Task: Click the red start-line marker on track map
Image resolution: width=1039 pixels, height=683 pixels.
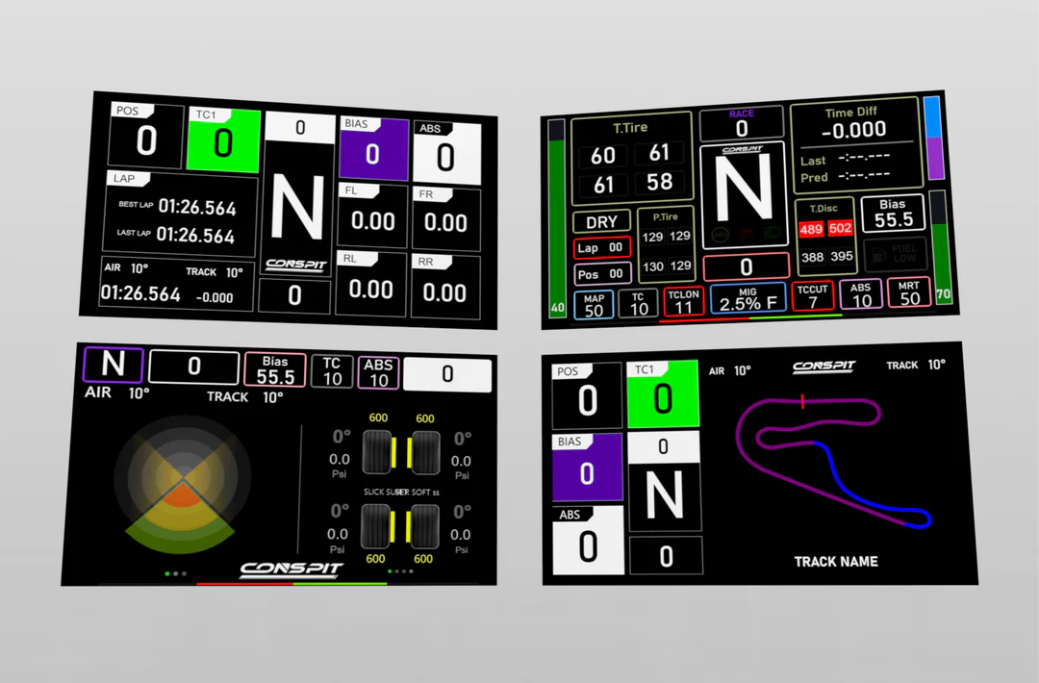Action: (x=802, y=401)
